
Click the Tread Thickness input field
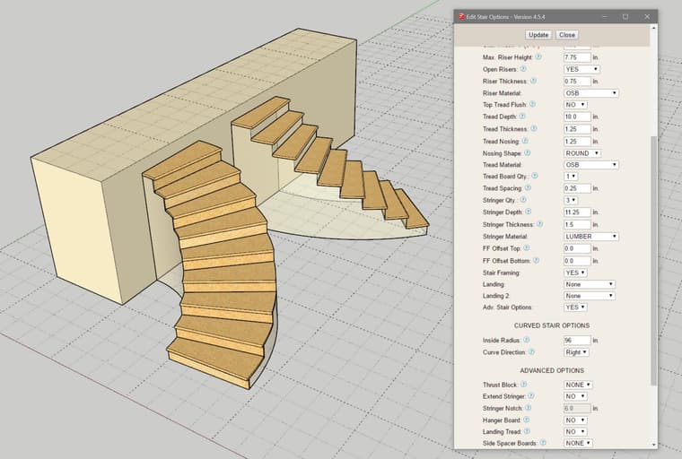[577, 129]
